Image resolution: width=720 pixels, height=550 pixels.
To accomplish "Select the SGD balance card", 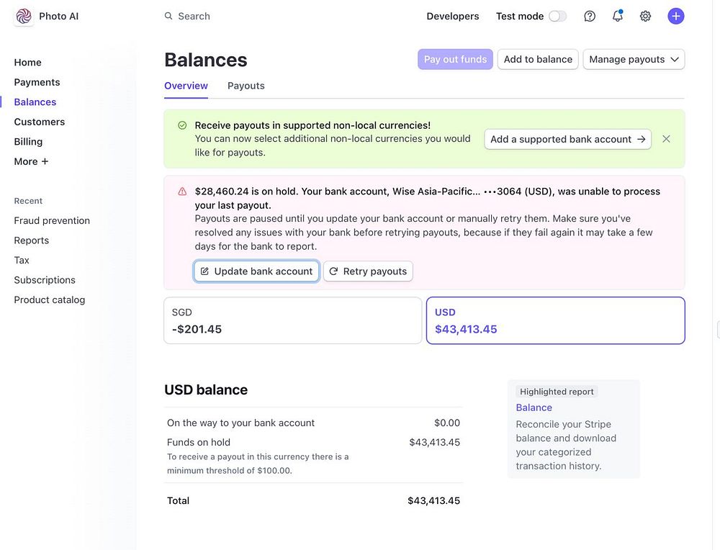I will pos(292,320).
